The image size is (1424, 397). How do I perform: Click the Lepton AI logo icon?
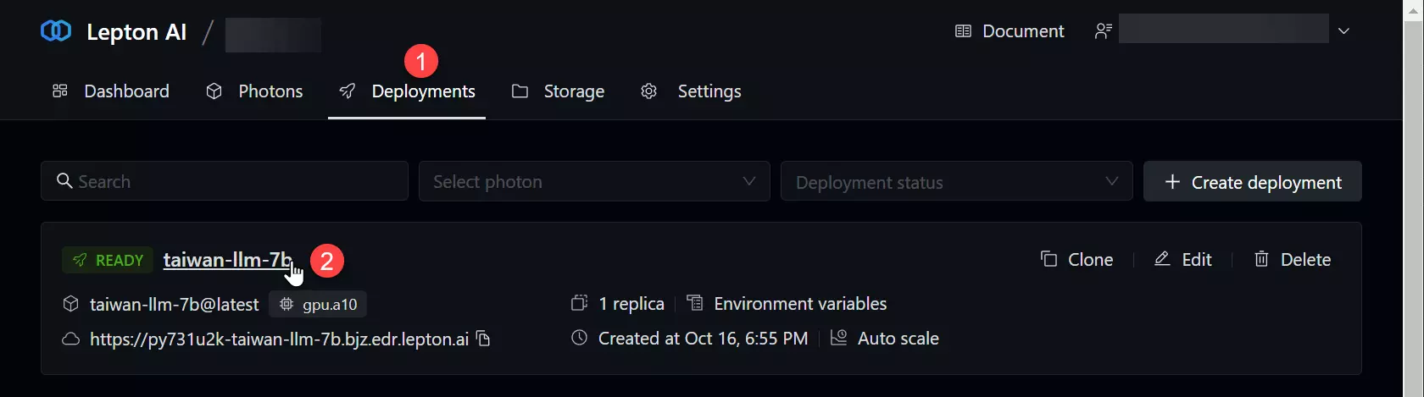coord(56,31)
